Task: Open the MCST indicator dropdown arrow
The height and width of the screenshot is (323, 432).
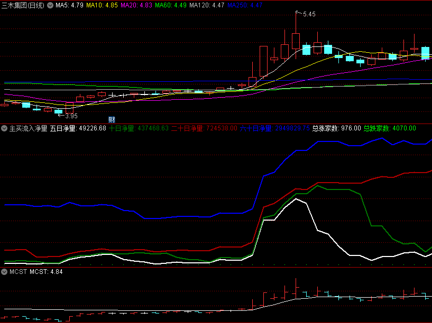Action: tap(4, 272)
